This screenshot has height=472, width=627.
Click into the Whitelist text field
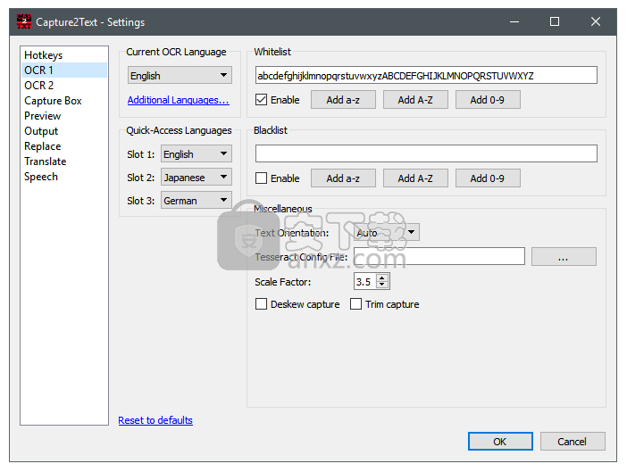point(426,76)
